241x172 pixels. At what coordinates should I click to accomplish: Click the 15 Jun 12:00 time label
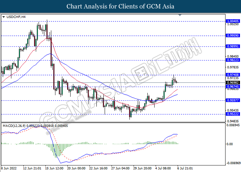click(54, 168)
